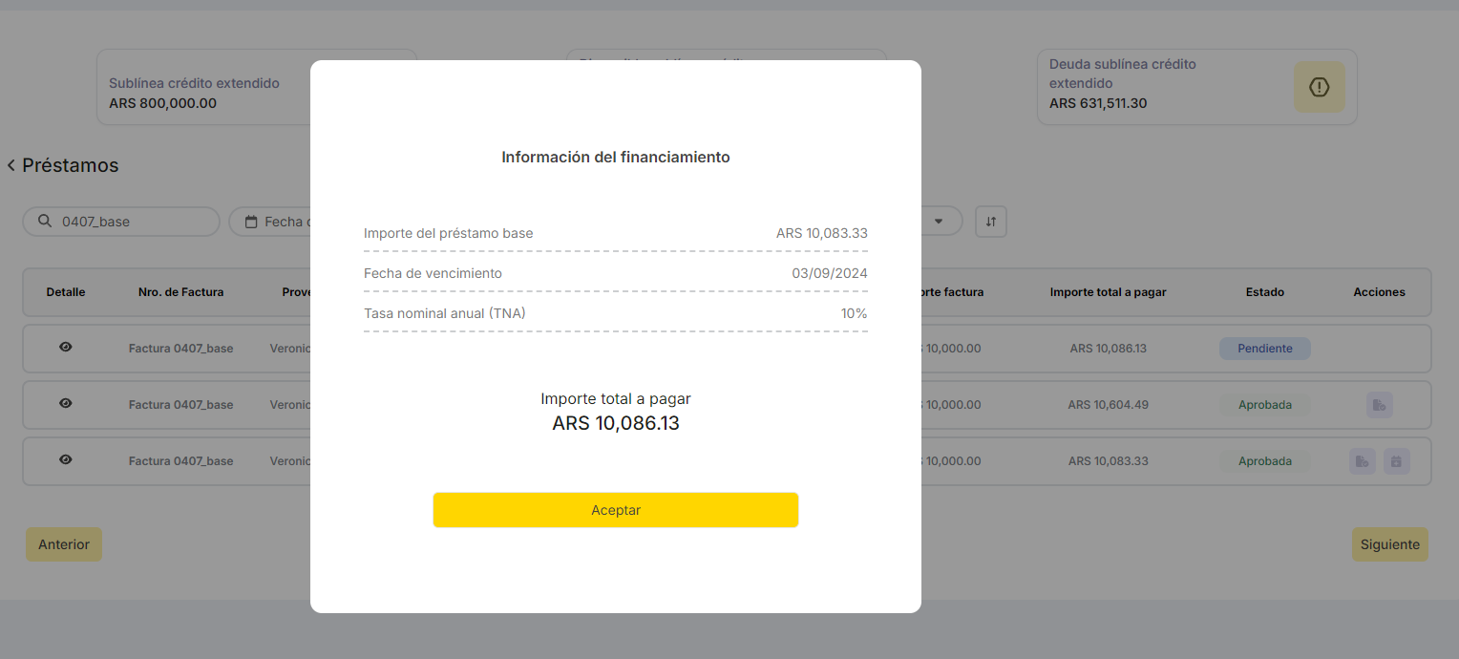Click document action icon in ARS 10,083.33 row
The height and width of the screenshot is (659, 1459).
pyautogui.click(x=1363, y=461)
